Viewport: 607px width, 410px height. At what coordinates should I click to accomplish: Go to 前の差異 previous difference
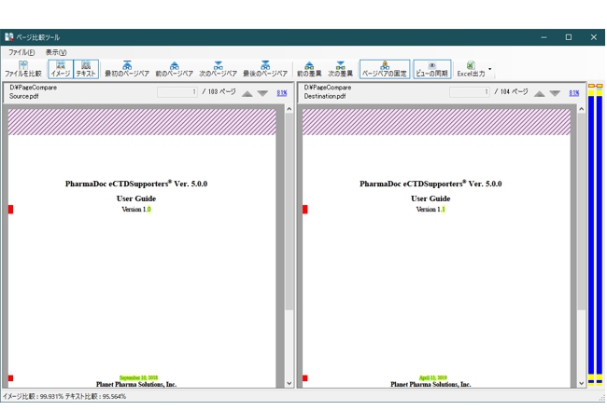point(309,69)
